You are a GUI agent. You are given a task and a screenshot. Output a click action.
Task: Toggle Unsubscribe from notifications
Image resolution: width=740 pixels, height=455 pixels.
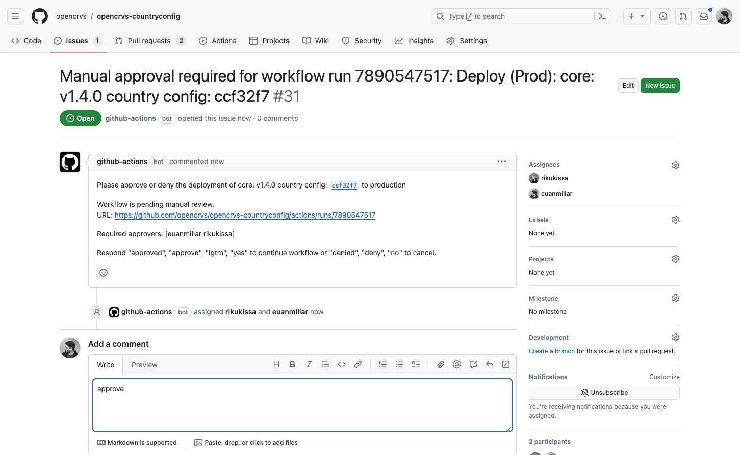tap(604, 393)
